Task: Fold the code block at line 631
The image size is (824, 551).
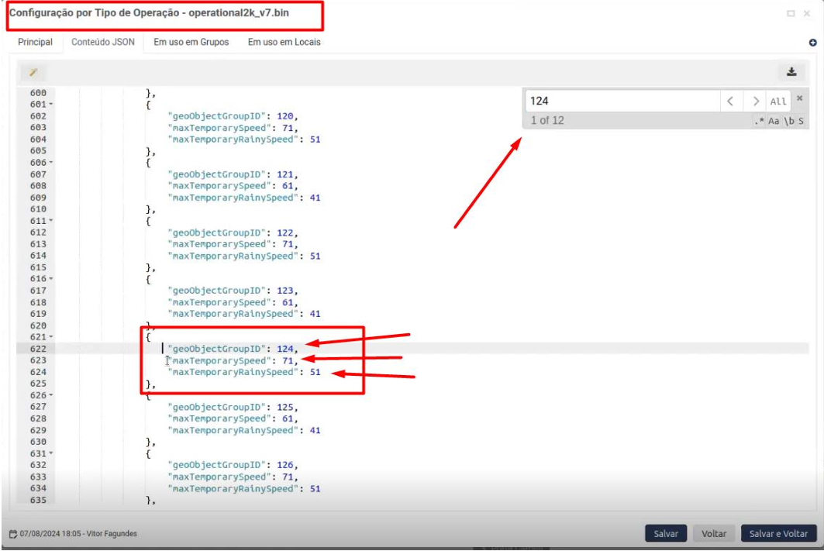Action: 51,453
